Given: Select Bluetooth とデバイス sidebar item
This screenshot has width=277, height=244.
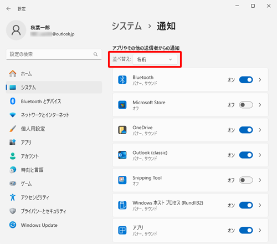Looking at the screenshot, I should click(x=54, y=101).
